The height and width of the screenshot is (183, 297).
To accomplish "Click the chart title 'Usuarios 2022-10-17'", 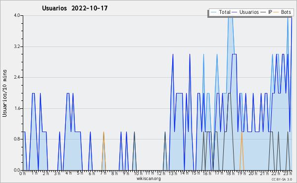I will click(75, 8).
